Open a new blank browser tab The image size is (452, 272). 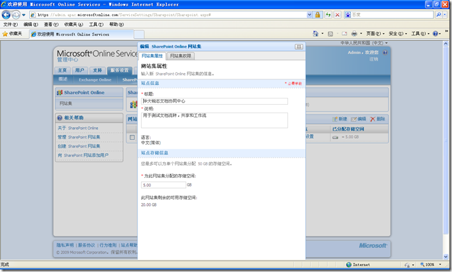[x=139, y=34]
